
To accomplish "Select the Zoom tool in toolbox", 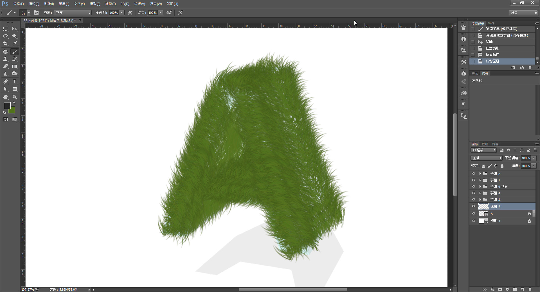I will pos(15,97).
